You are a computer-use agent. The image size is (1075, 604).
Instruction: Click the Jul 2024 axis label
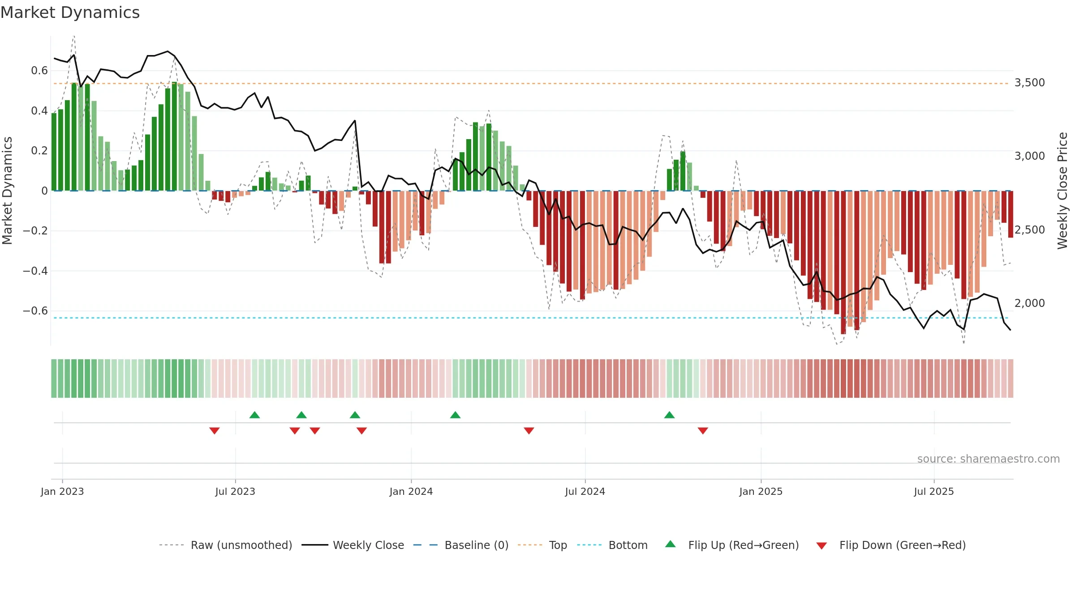(585, 491)
